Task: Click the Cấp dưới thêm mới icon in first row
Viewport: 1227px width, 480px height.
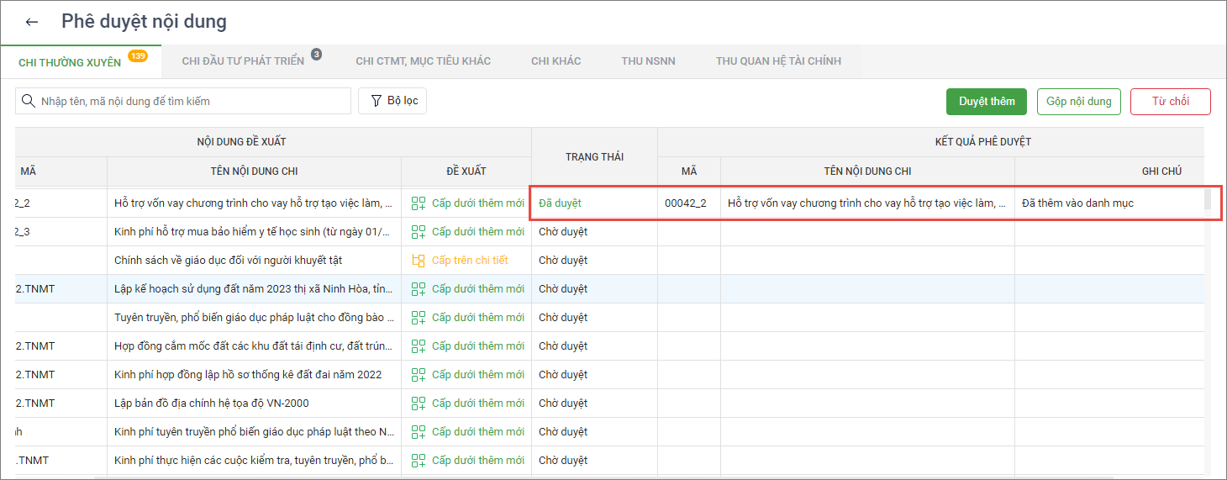Action: pyautogui.click(x=418, y=203)
